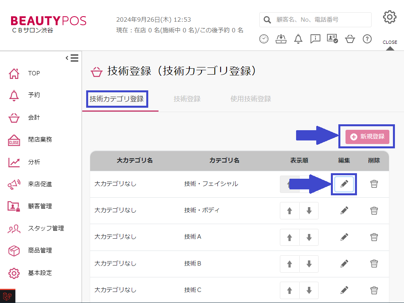404x303 pixels.
Task: Click the cash drawer download icon
Action: [x=281, y=39]
